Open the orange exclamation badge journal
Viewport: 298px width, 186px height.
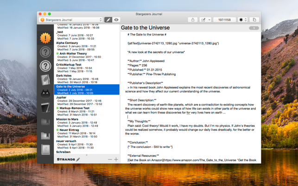pyautogui.click(x=45, y=38)
